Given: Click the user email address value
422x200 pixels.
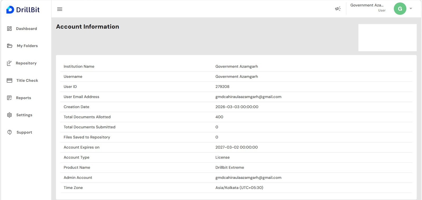Looking at the screenshot, I should 248,97.
